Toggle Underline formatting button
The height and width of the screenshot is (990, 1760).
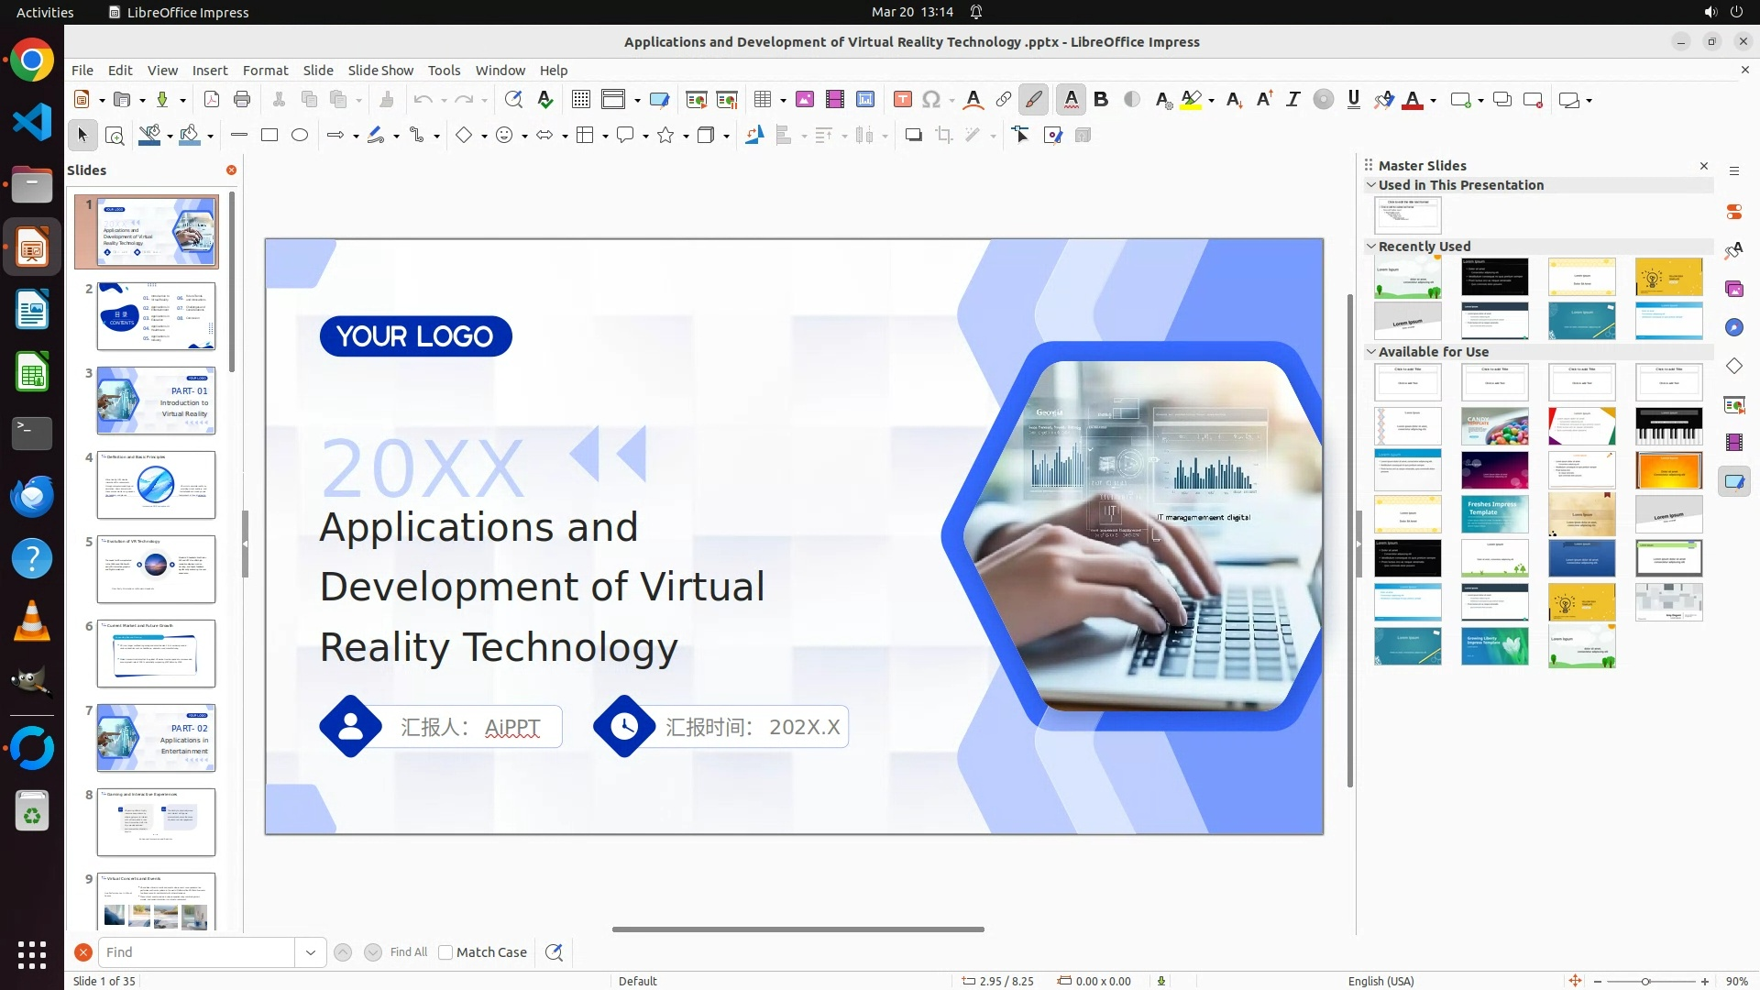pos(1353,100)
